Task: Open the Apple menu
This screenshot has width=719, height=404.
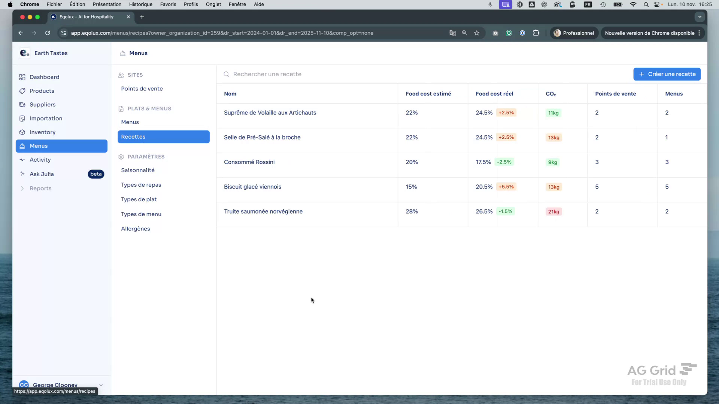Action: (x=10, y=4)
